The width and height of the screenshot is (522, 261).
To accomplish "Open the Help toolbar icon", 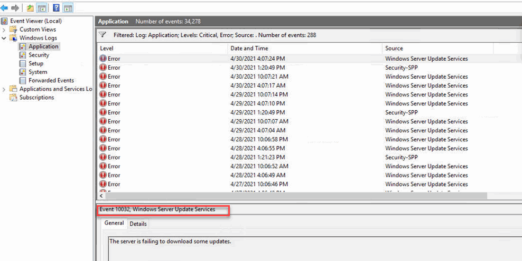I will coord(56,7).
